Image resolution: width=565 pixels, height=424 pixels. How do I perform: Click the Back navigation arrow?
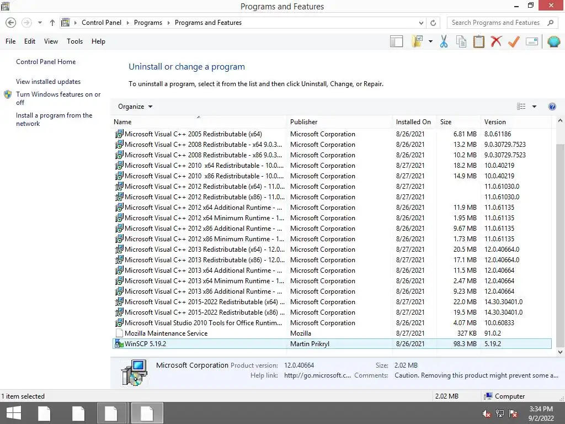coord(11,23)
